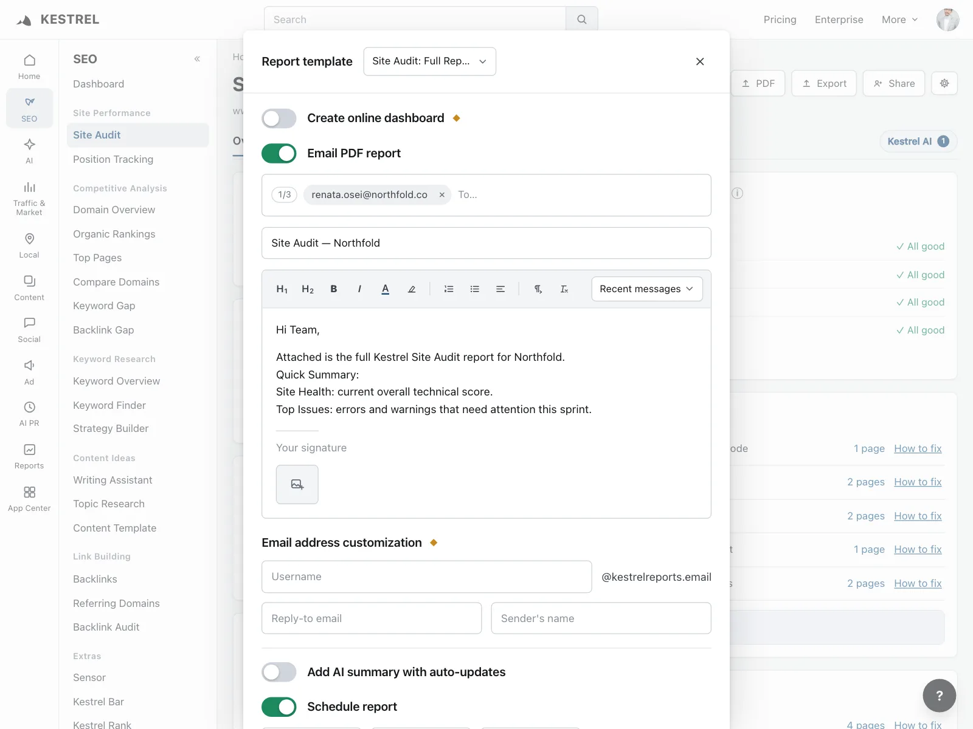Enable Create online dashboard toggle
Viewport: 973px width, 729px height.
click(279, 118)
